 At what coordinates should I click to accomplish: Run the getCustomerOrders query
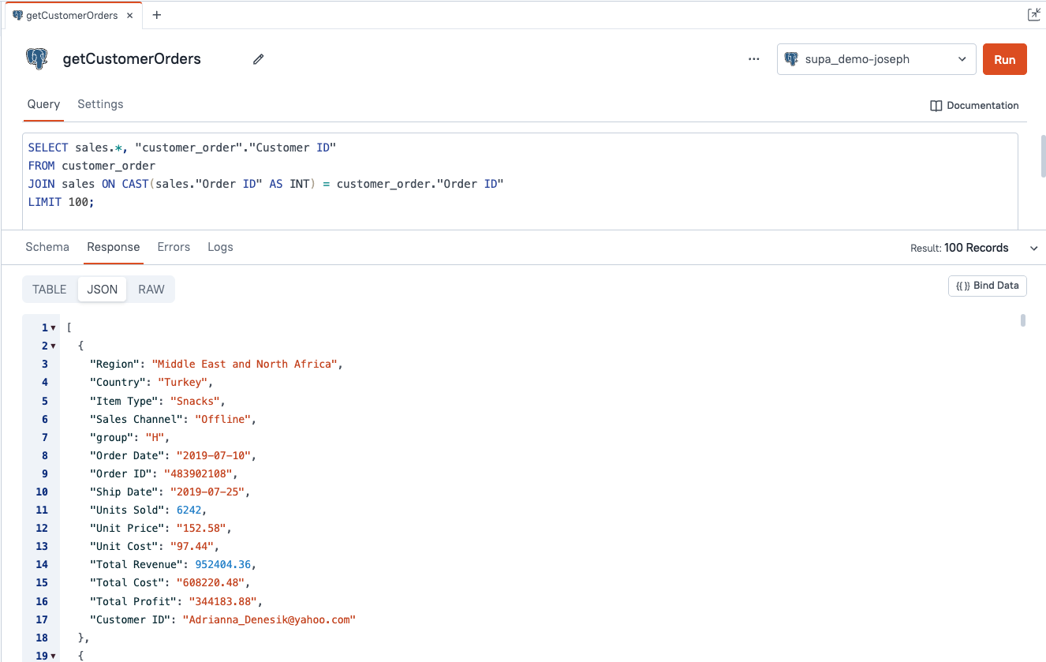click(1004, 59)
